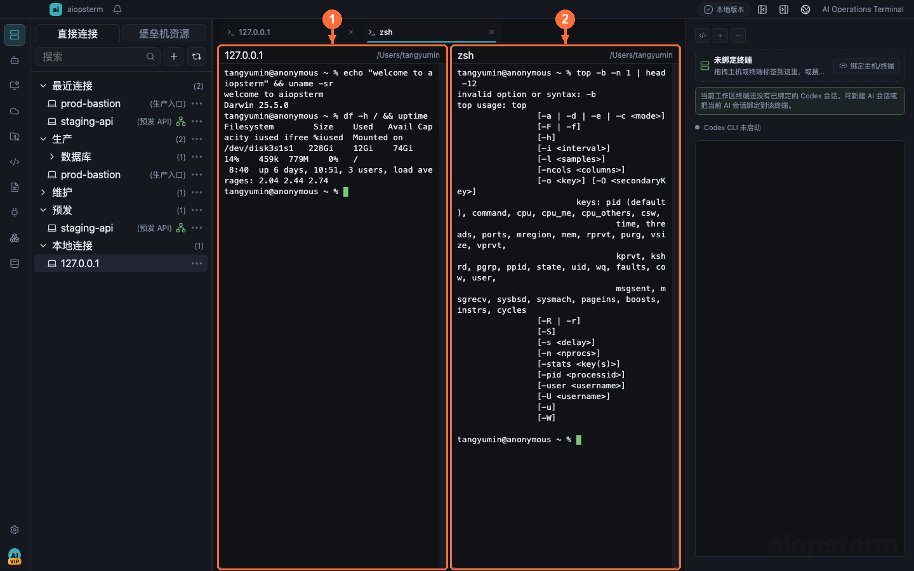This screenshot has width=914, height=571.
Task: Click the refresh sync button beside search
Action: (x=197, y=56)
